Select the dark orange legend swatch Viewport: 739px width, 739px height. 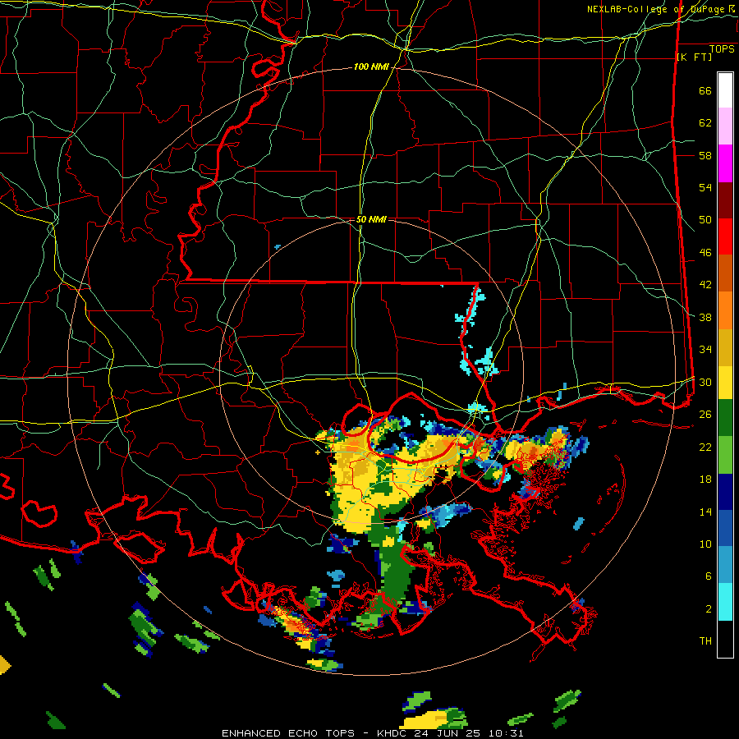point(725,273)
